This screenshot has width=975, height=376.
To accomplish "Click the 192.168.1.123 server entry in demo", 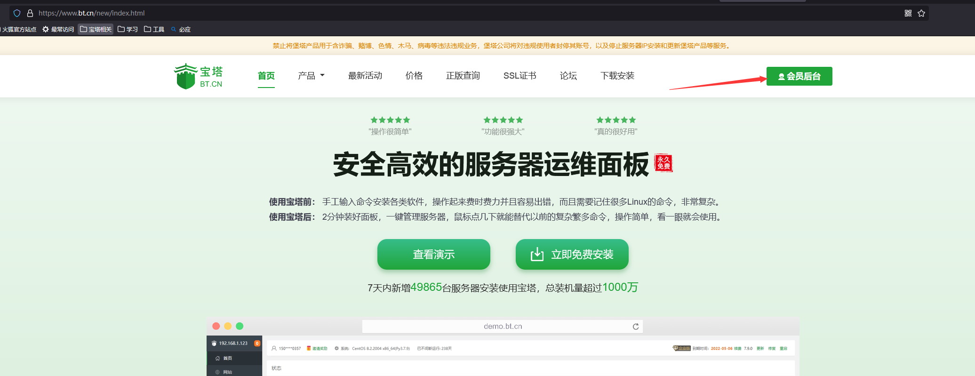I will click(230, 344).
